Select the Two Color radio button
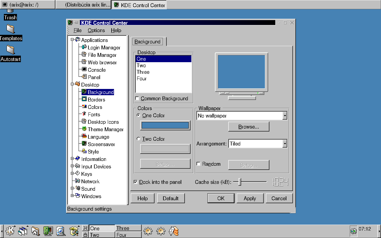 pos(138,139)
